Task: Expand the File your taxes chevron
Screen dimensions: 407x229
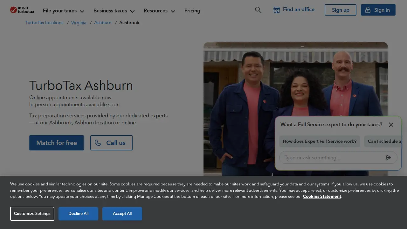Action: pos(82,11)
